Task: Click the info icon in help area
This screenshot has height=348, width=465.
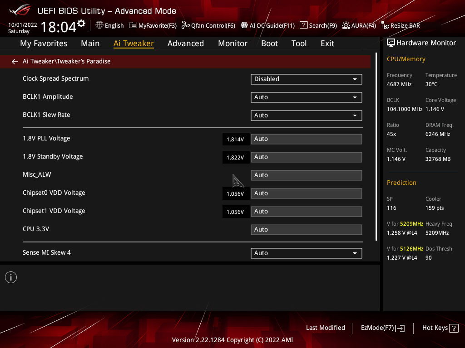Action: (x=11, y=277)
